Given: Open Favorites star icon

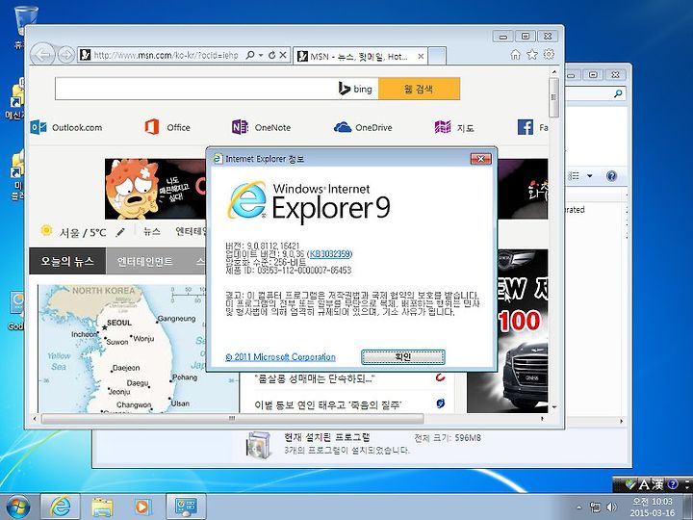Looking at the screenshot, I should pos(532,54).
